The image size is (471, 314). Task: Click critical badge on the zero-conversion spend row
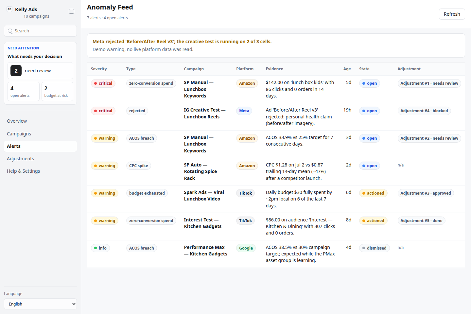pos(103,83)
